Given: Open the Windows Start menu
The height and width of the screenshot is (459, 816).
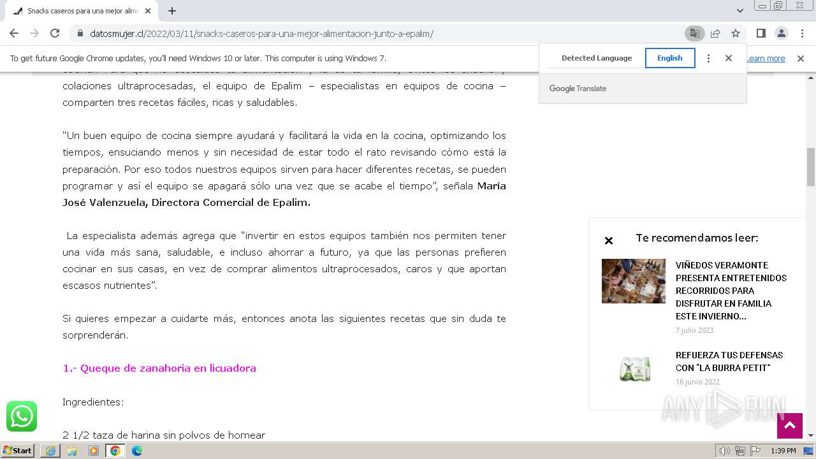Looking at the screenshot, I should coord(18,450).
